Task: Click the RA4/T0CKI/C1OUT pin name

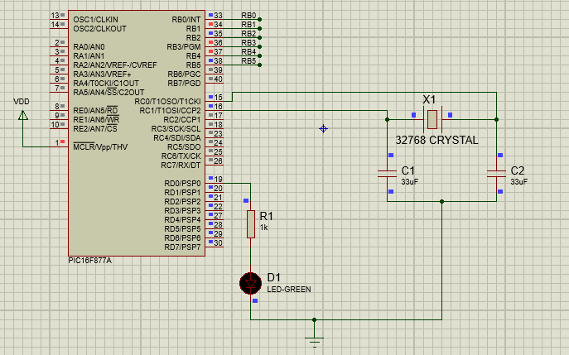Action: point(106,83)
